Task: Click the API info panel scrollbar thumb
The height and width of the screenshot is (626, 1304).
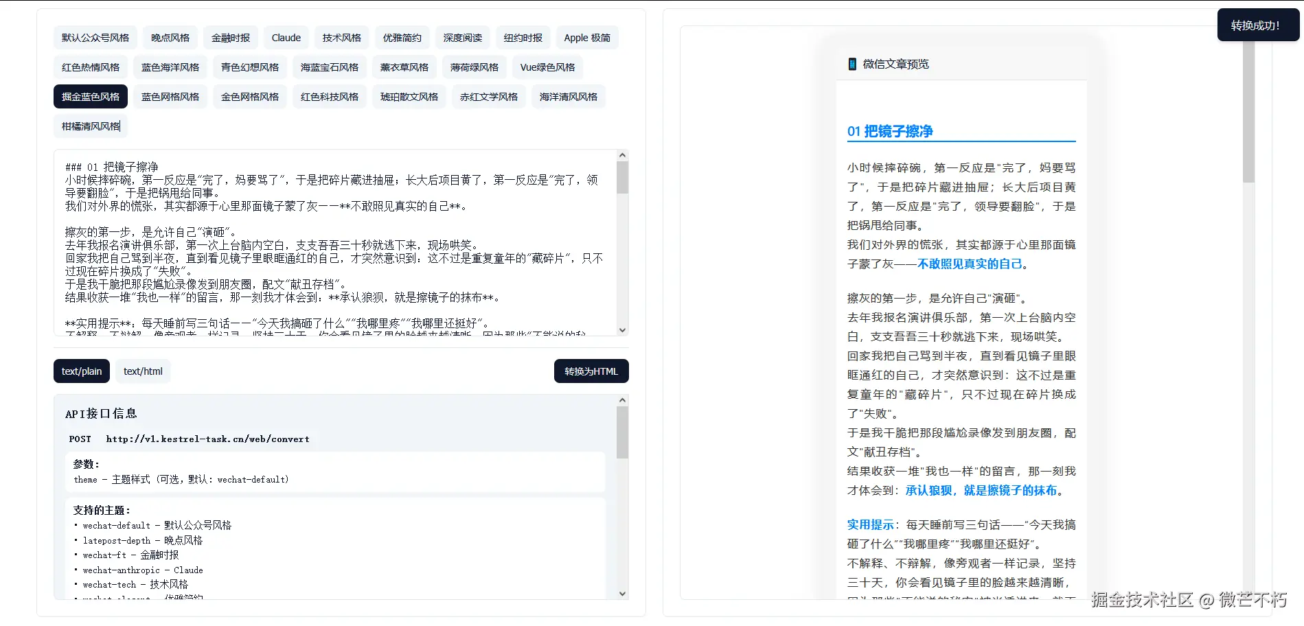Action: point(622,432)
